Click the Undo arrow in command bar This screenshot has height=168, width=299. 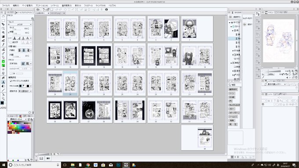coord(57,10)
